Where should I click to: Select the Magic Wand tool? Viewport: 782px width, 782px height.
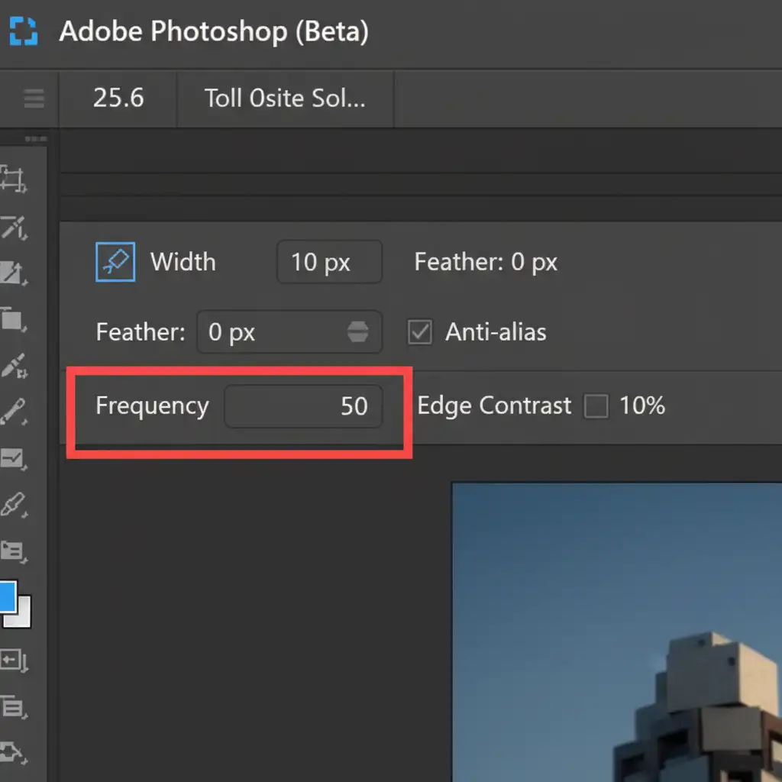[12, 226]
